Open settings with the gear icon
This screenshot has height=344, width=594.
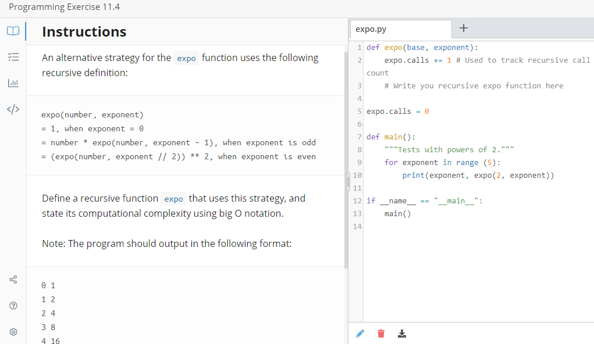coord(13,331)
